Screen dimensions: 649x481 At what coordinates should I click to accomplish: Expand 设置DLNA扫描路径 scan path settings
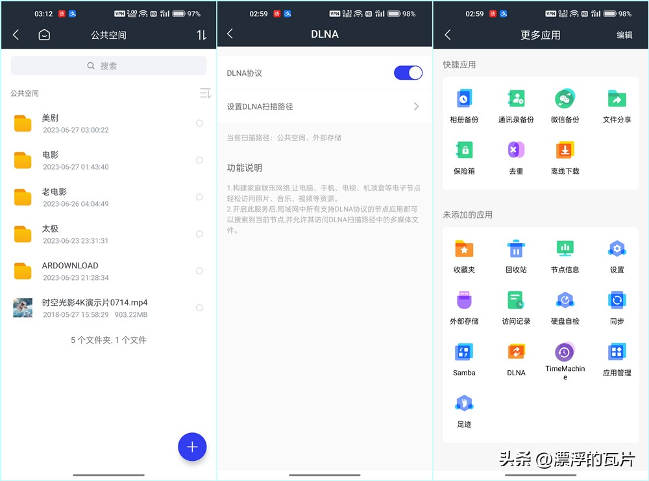pos(324,106)
